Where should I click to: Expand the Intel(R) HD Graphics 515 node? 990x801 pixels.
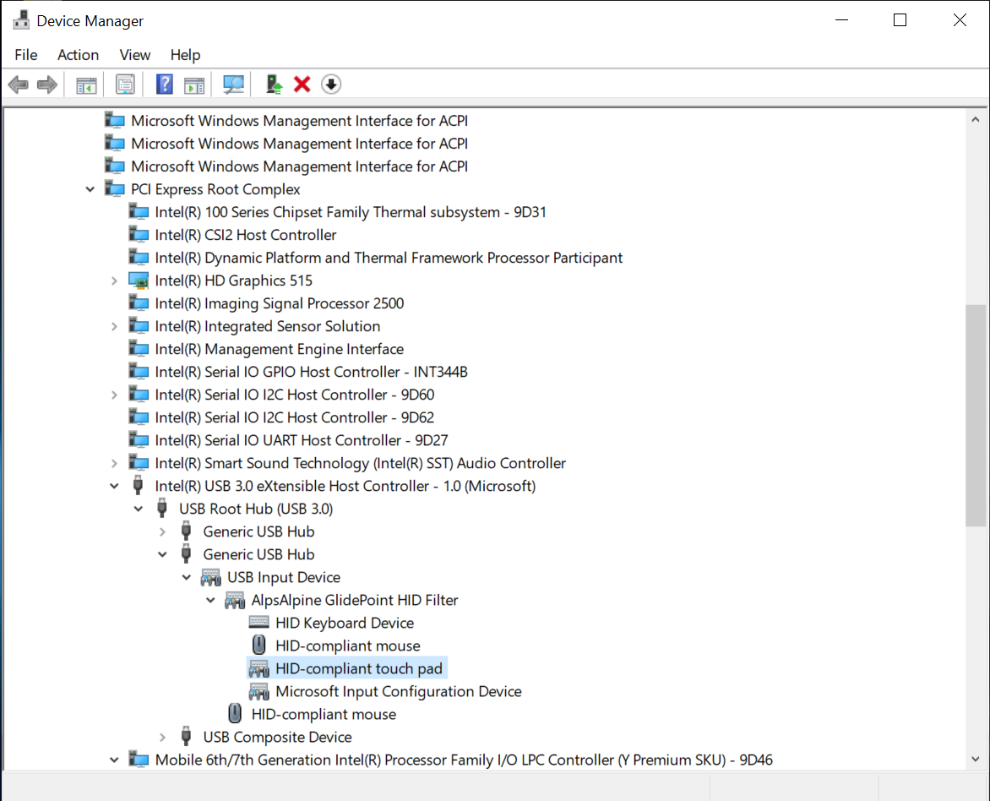click(114, 281)
